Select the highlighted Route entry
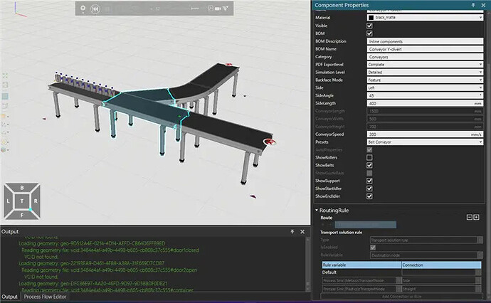491x303 pixels. tap(366, 225)
